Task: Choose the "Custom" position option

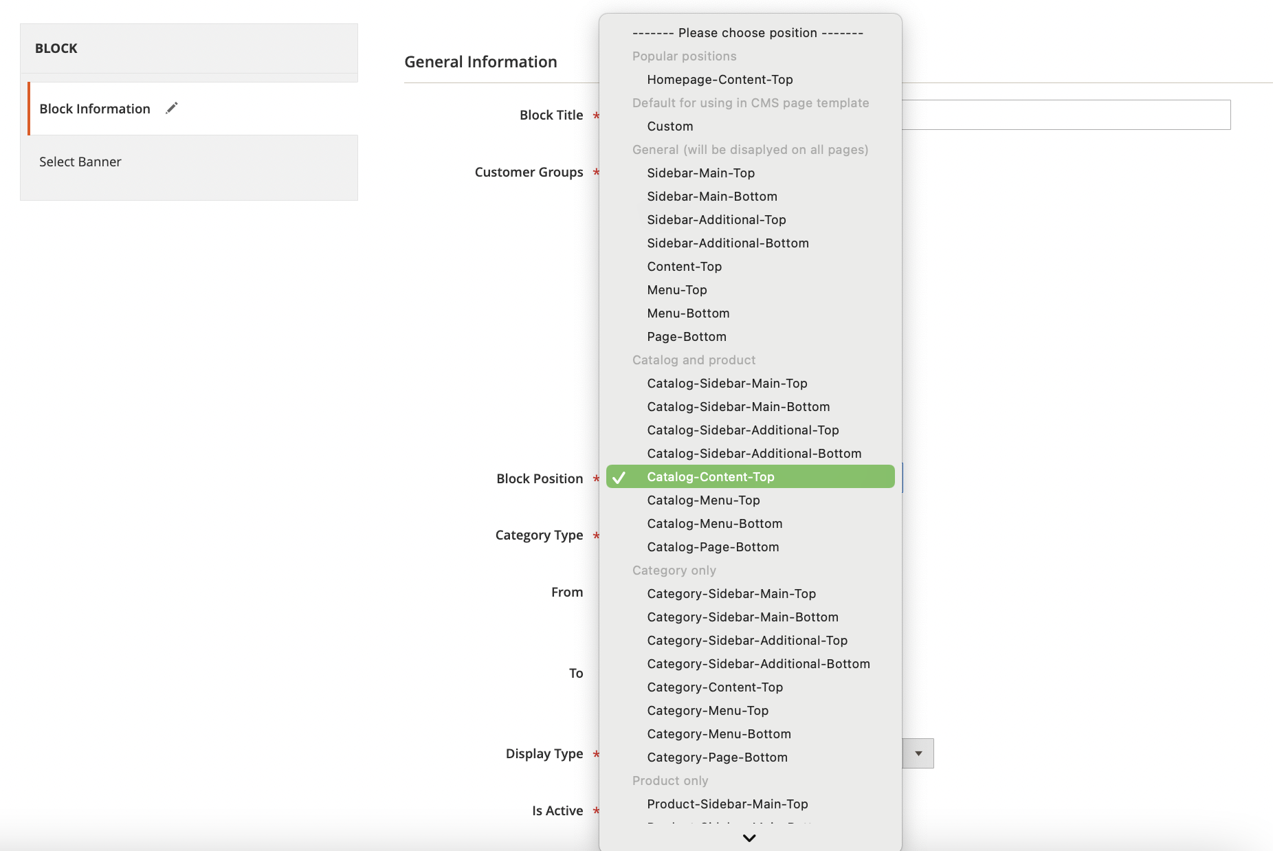Action: click(x=669, y=126)
